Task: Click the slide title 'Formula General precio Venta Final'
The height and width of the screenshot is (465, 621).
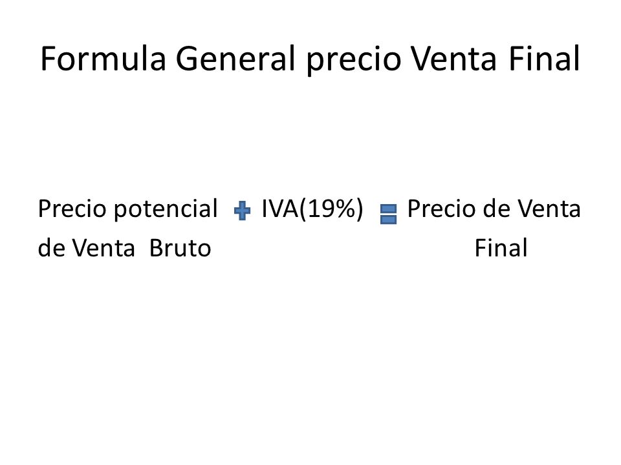Action: 310,59
